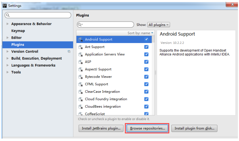Toggle the CoffeeScript plugin checkbox
This screenshot has width=239, height=141.
point(146,113)
